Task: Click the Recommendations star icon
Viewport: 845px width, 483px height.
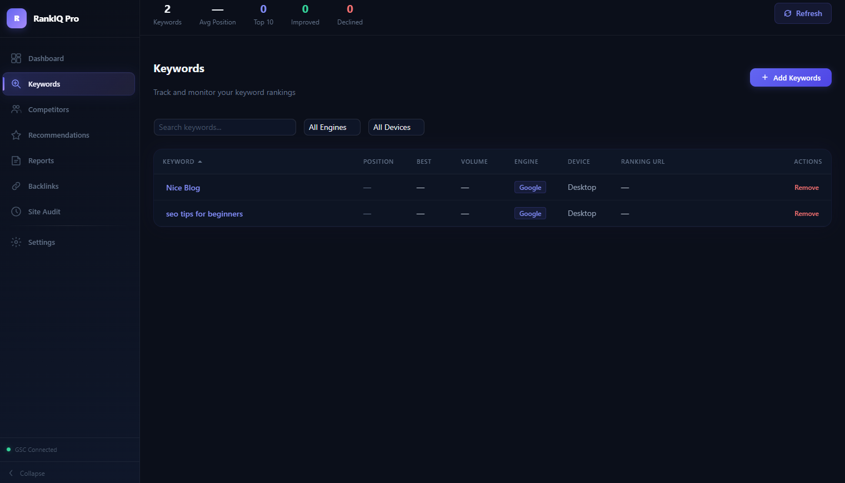Action: [16, 135]
